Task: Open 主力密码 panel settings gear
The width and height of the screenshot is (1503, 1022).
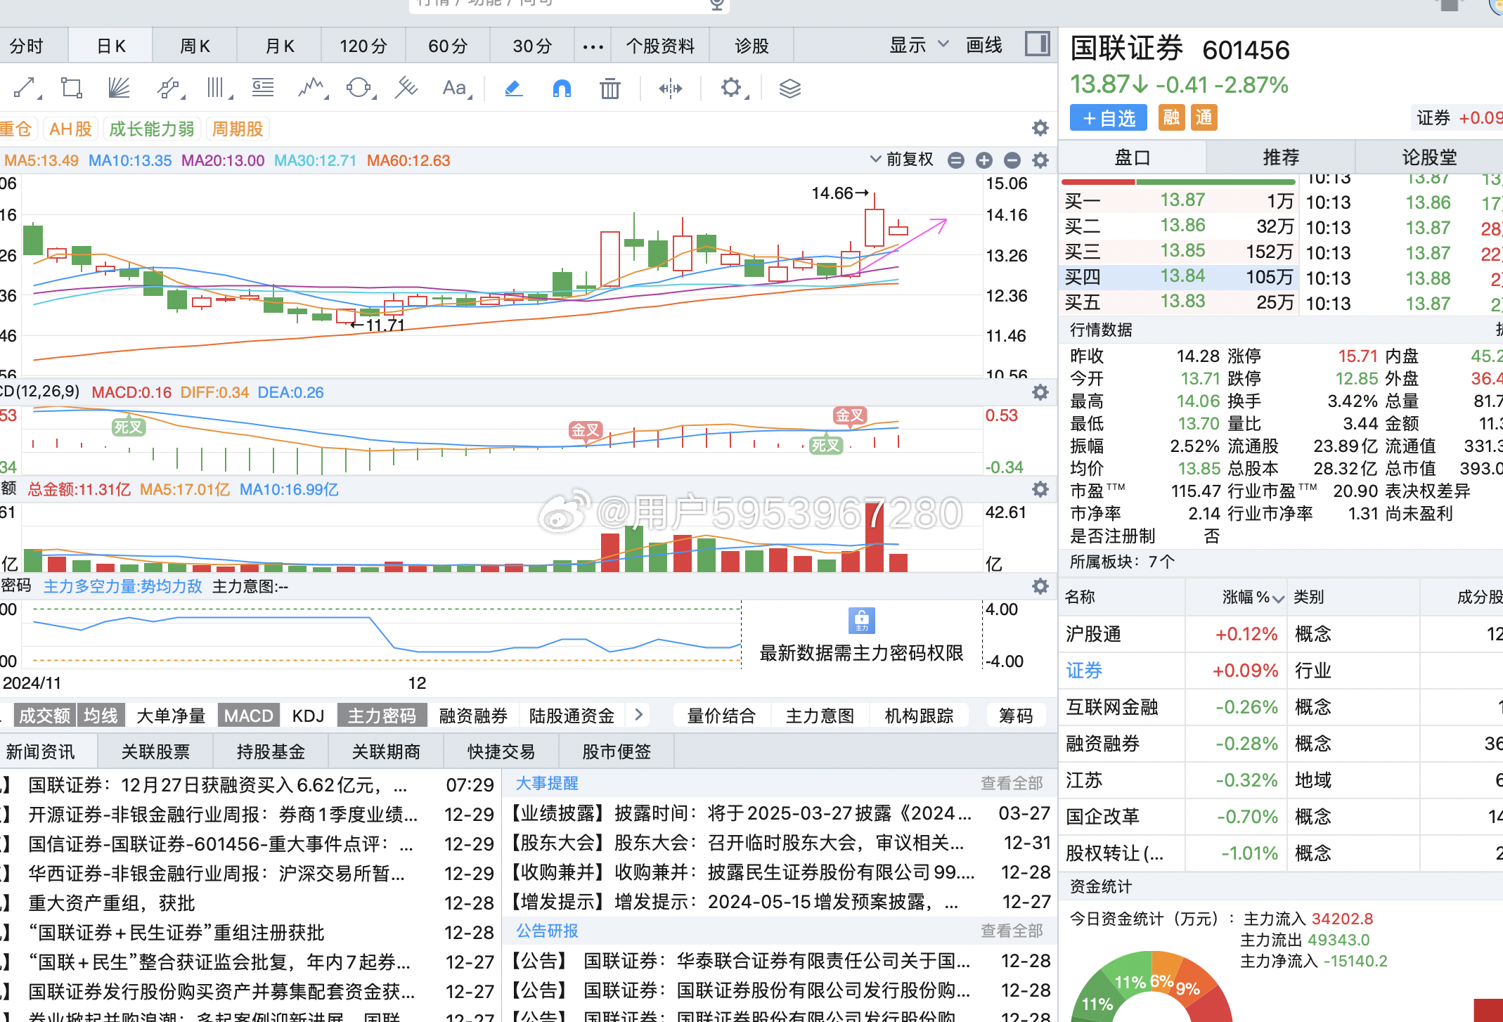Action: (x=1040, y=586)
